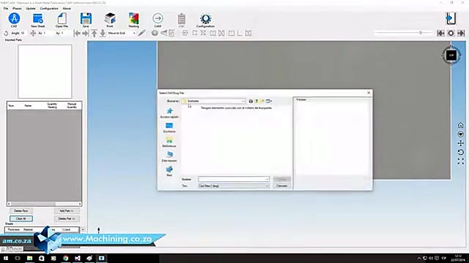Click the back button in dialog toolbar
This screenshot has height=263, width=469.
(x=251, y=101)
